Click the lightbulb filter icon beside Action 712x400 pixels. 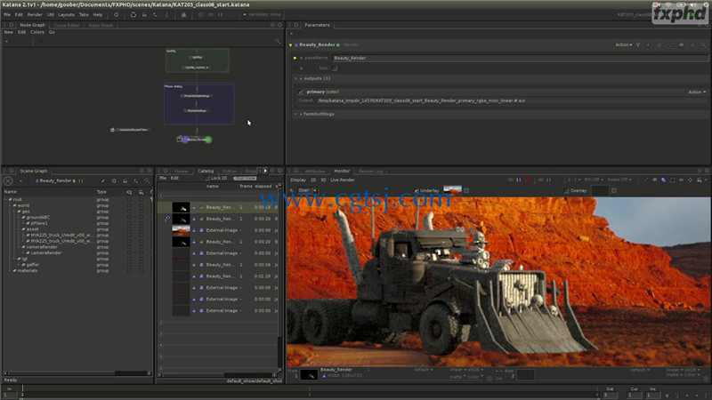[638, 45]
